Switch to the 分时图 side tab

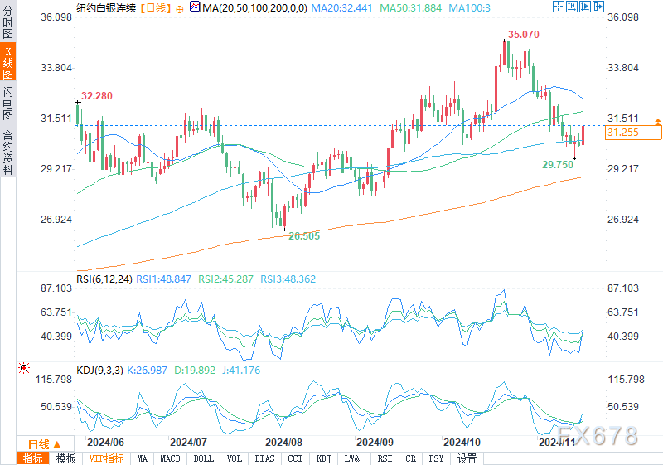click(7, 25)
